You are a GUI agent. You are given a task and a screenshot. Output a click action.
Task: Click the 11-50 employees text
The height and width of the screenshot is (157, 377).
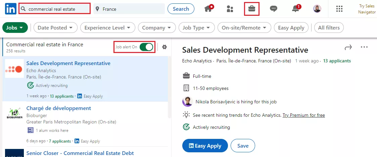210,89
